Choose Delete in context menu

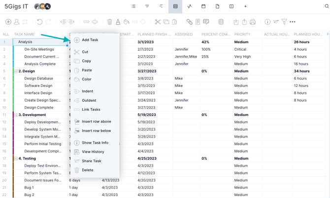tap(95, 170)
